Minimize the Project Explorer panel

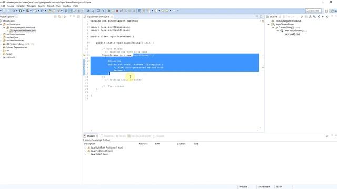click(74, 16)
